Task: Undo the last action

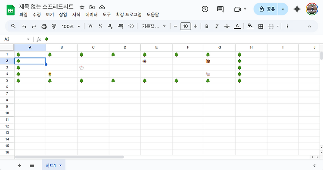Action: 24,26
